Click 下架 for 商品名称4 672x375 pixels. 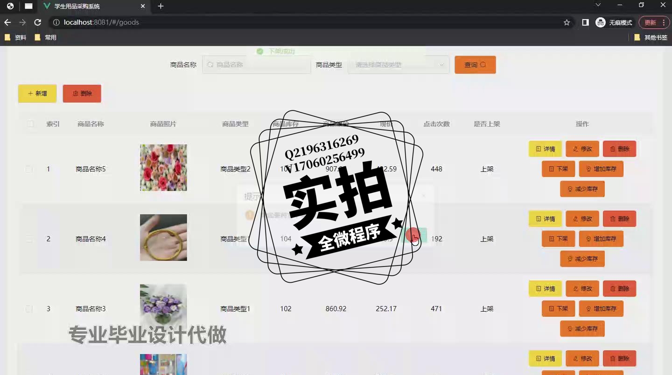pos(559,239)
